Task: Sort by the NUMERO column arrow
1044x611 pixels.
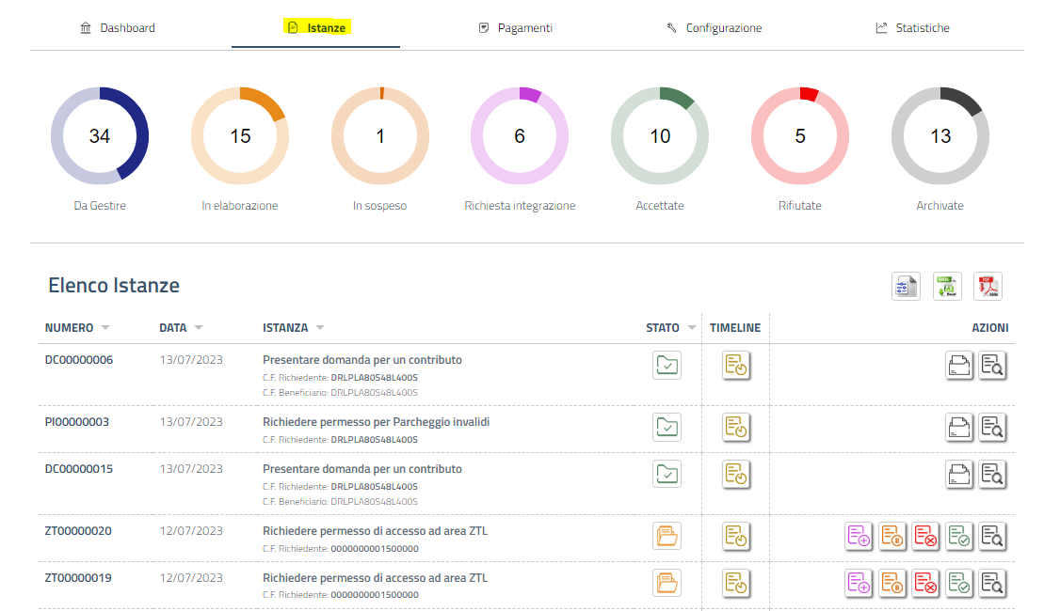Action: coord(105,328)
